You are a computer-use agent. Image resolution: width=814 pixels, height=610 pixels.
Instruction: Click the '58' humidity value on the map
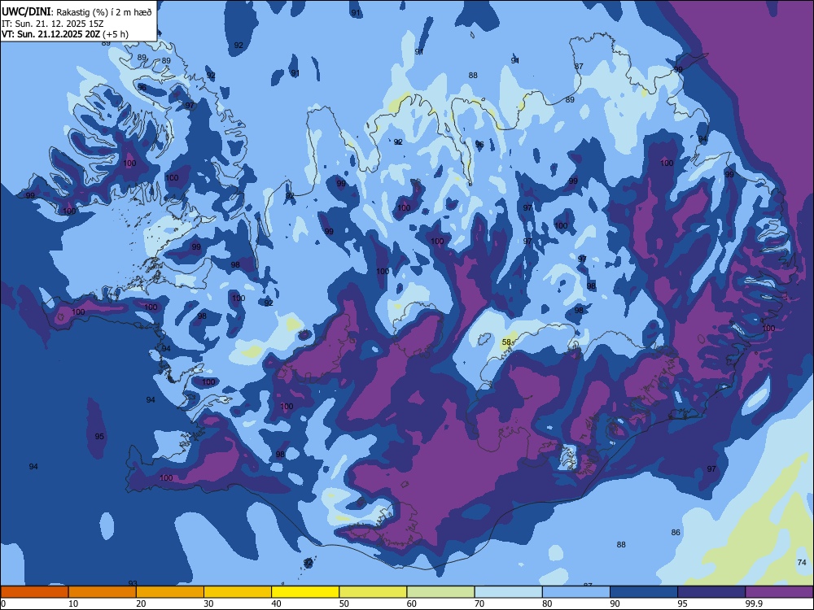click(x=506, y=342)
